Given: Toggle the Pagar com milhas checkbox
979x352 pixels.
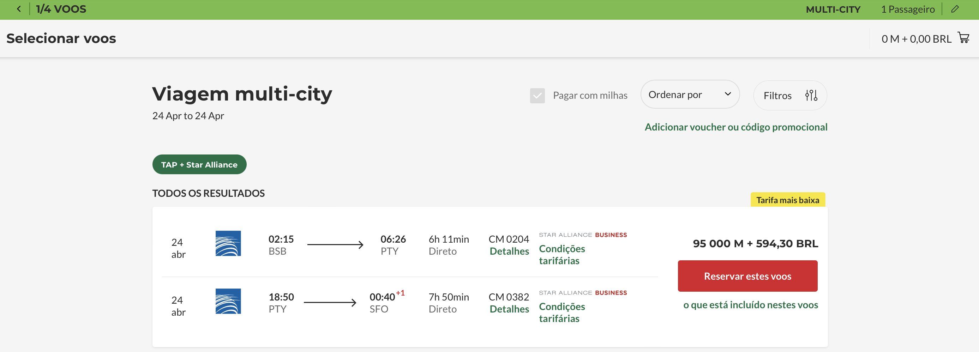Looking at the screenshot, I should pos(537,96).
